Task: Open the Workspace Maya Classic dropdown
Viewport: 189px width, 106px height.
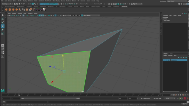Action: click(177, 1)
